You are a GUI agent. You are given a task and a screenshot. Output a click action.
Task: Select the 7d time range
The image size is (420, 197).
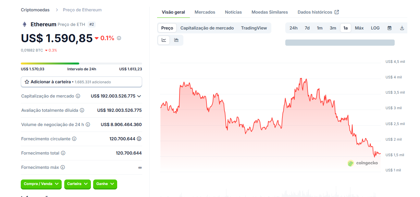[x=307, y=28]
